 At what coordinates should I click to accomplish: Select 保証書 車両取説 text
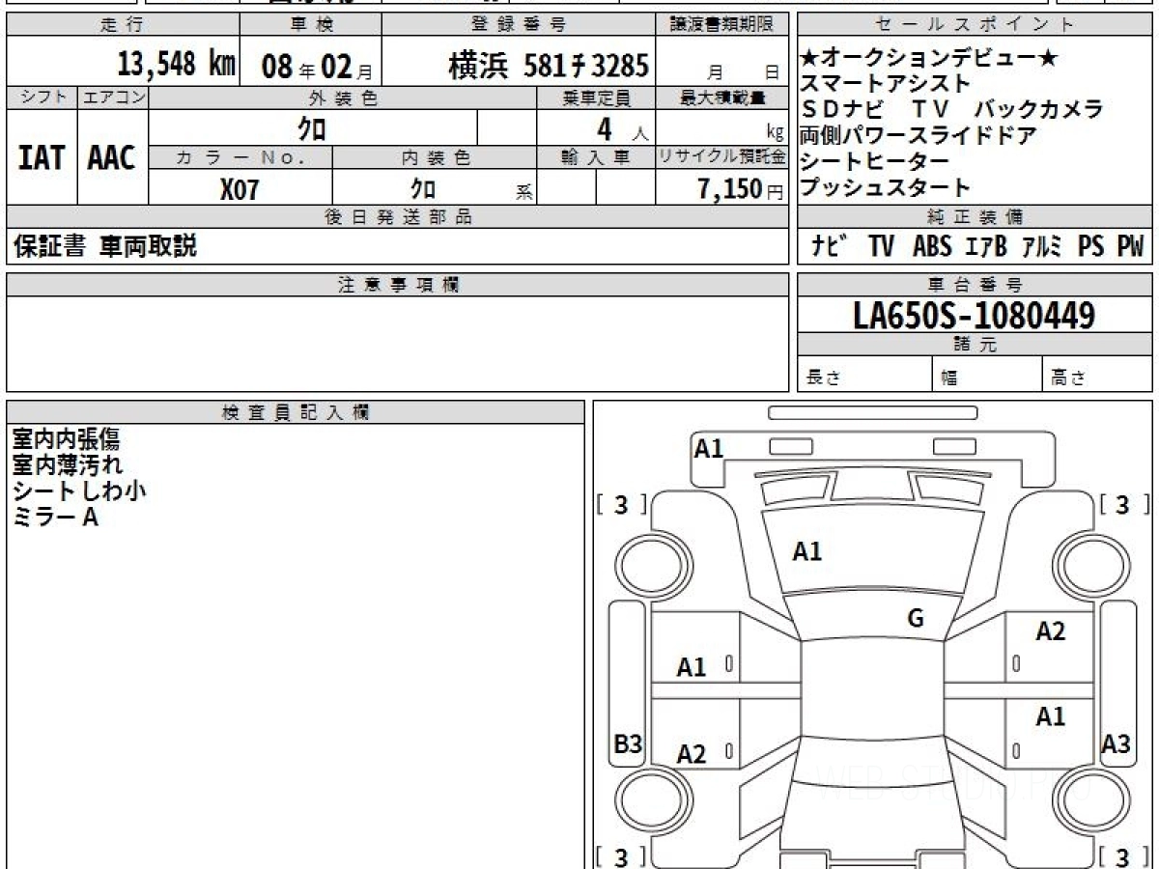pos(105,246)
